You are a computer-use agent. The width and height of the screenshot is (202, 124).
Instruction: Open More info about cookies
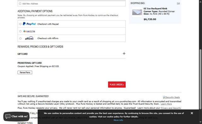(x=118, y=120)
